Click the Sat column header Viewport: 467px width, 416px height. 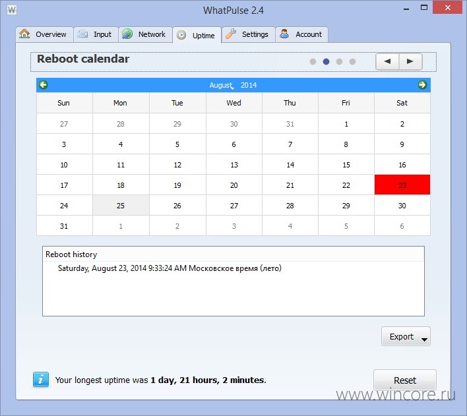[x=402, y=103]
